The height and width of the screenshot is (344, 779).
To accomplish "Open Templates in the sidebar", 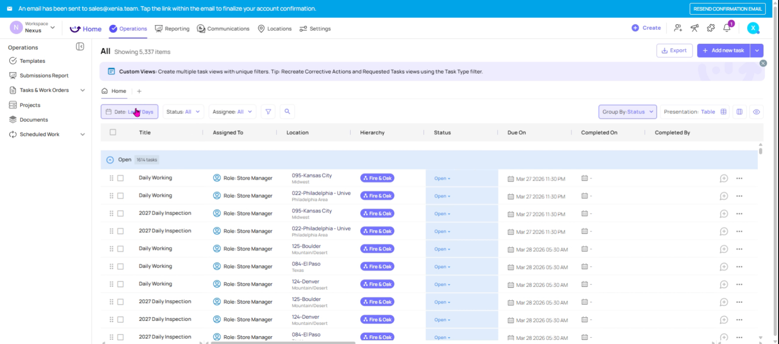I will coord(32,61).
